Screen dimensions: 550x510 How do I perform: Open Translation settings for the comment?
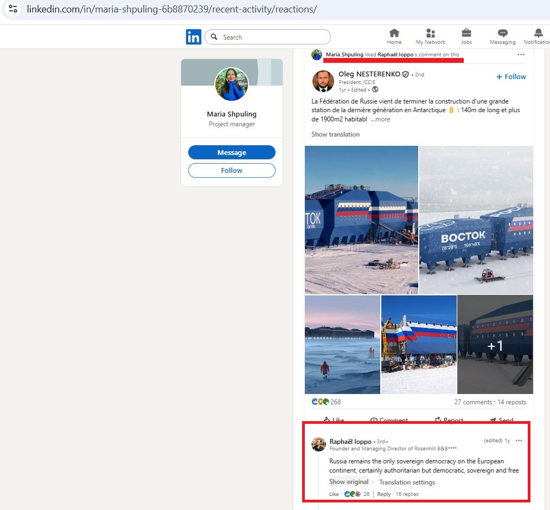pos(407,482)
